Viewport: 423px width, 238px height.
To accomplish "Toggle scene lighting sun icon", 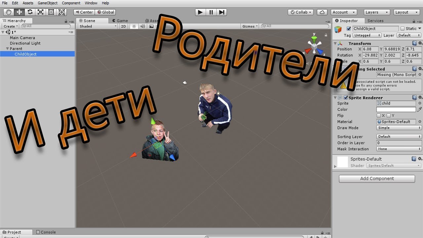I will (x=134, y=26).
